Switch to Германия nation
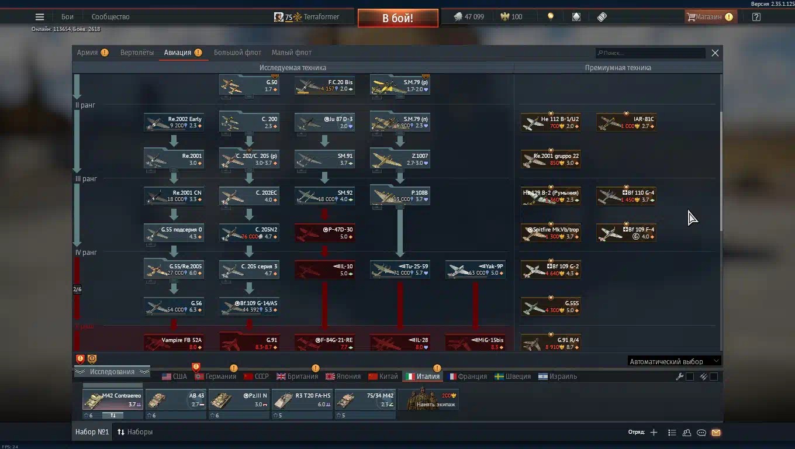This screenshot has height=449, width=795. [x=216, y=377]
